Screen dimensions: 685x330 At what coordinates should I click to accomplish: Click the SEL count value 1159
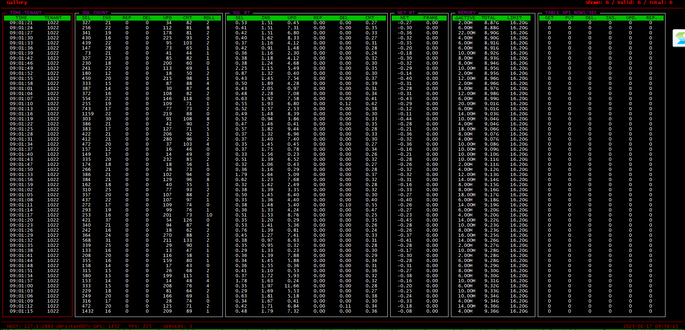point(88,114)
